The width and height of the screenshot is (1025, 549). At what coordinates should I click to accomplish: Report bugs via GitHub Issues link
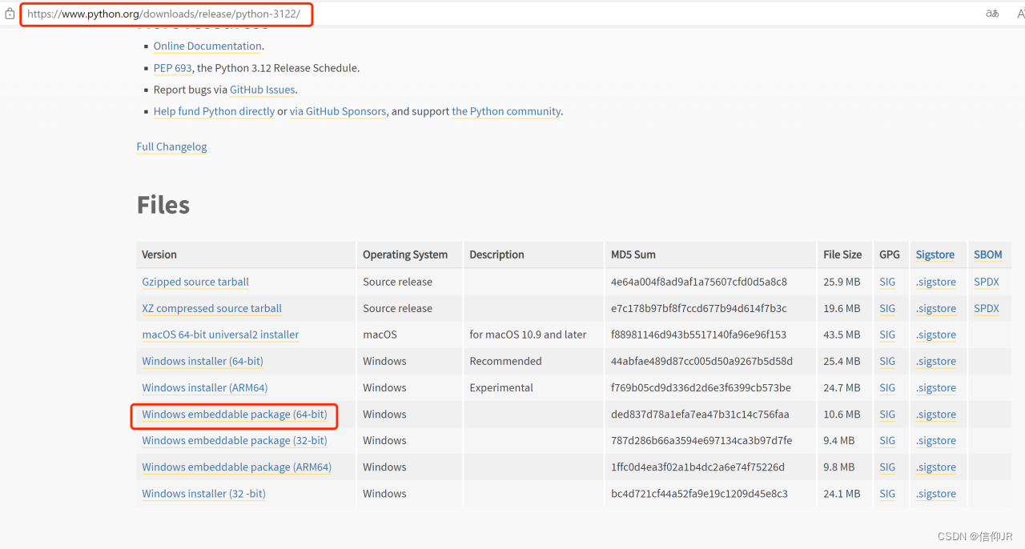point(262,90)
